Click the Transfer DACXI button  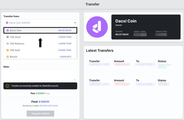click(x=40, y=113)
